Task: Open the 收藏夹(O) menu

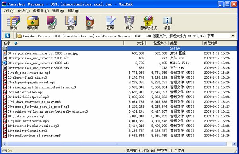Action: 41,11
